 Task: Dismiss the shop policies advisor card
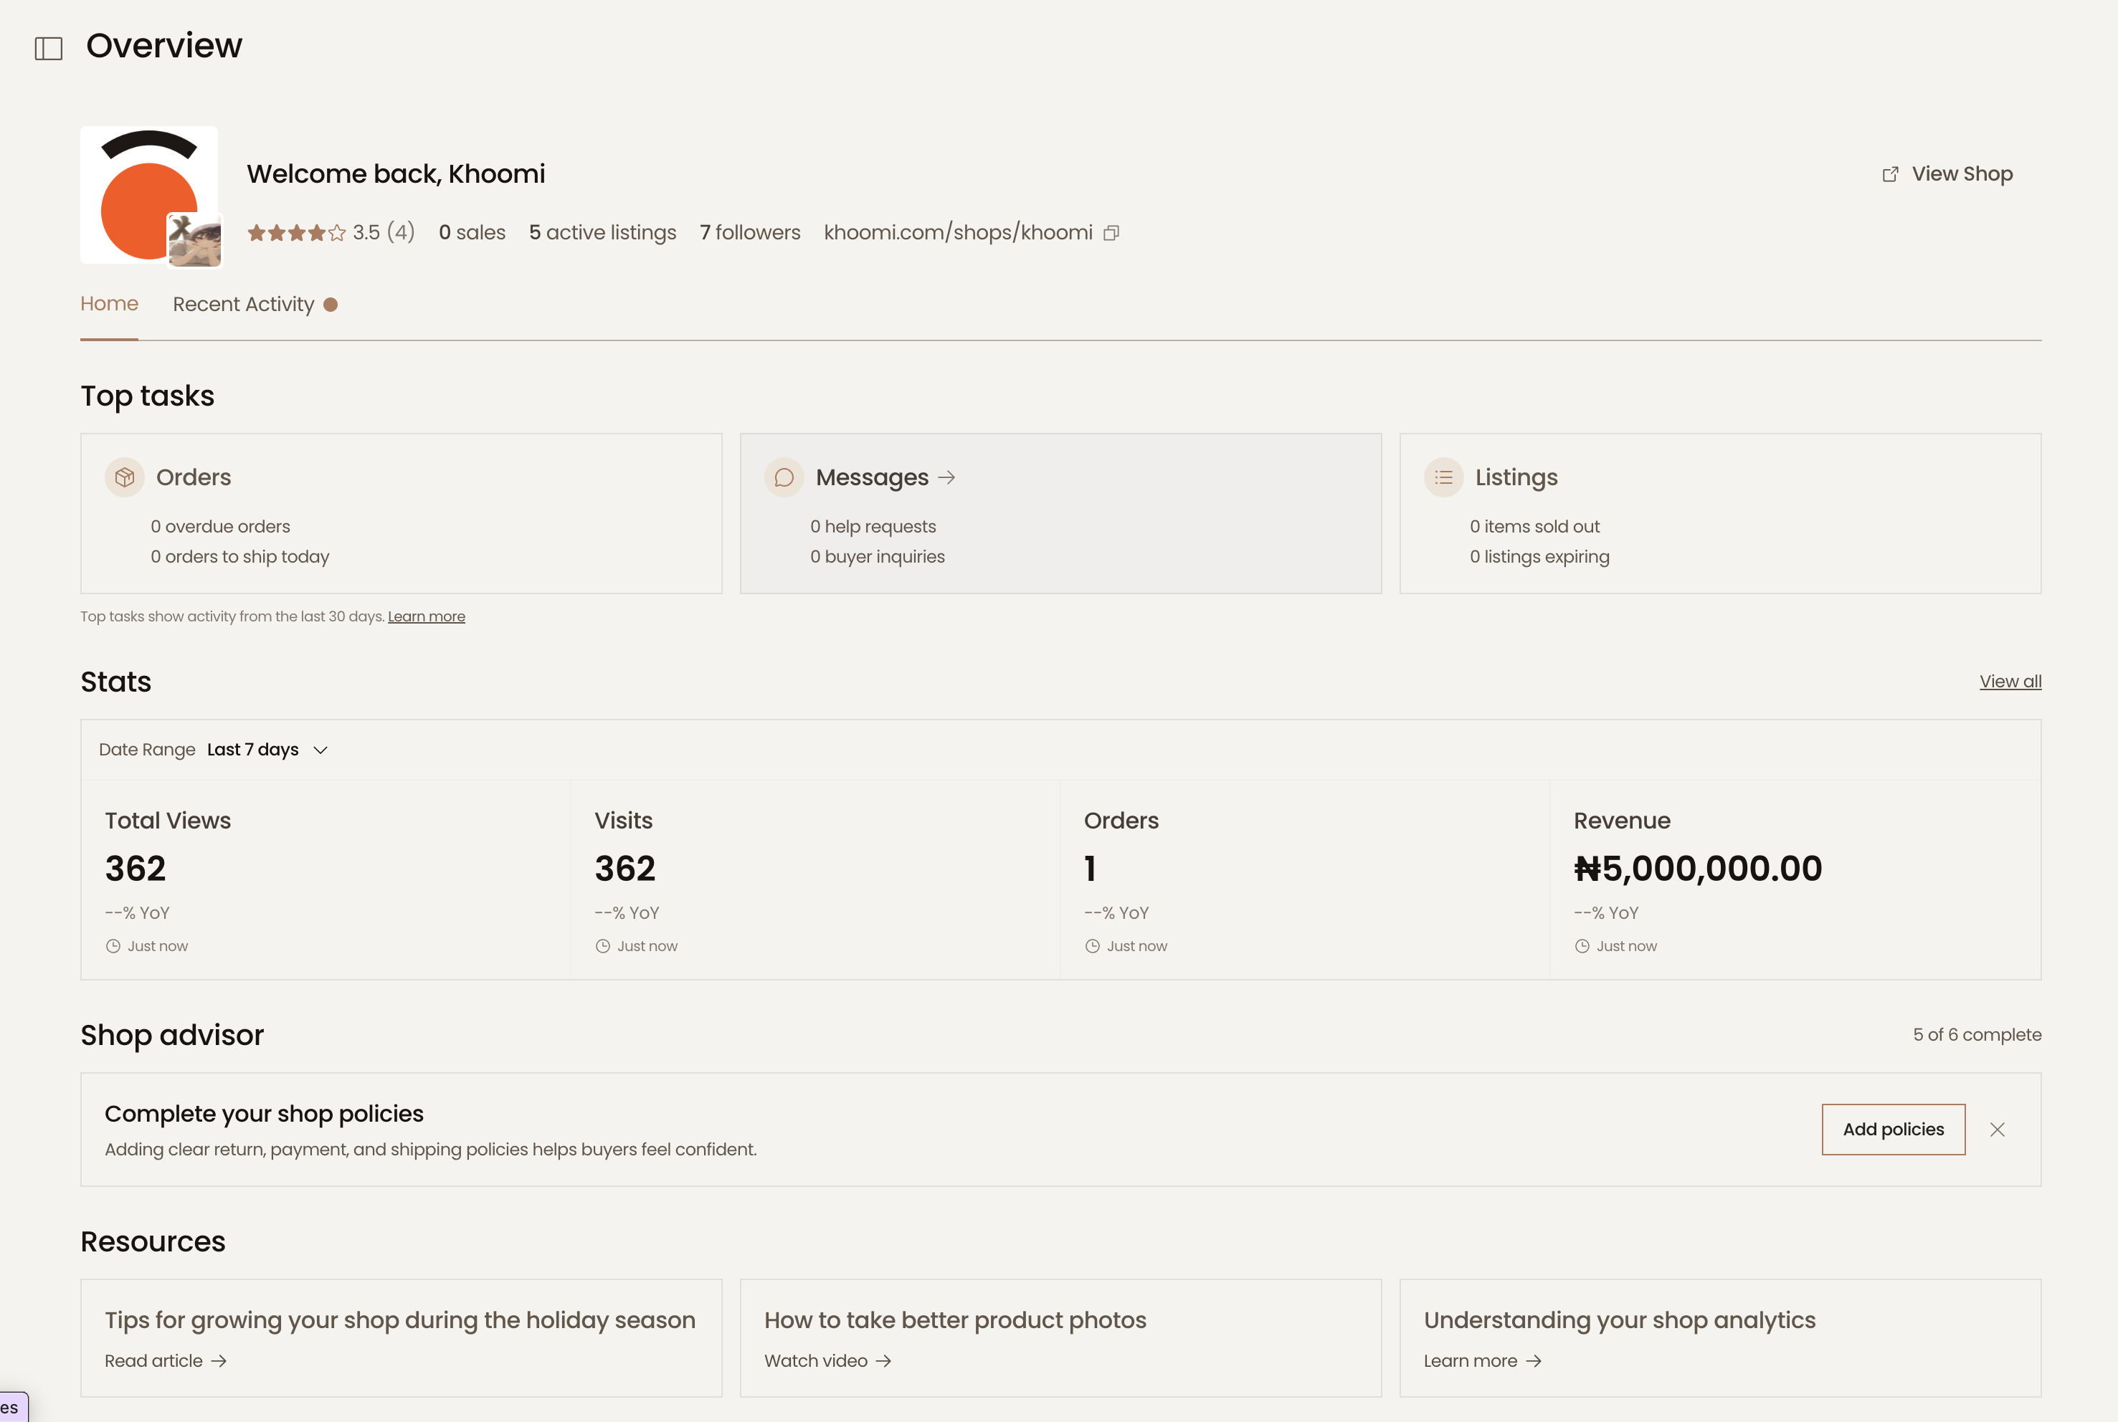click(x=1998, y=1129)
